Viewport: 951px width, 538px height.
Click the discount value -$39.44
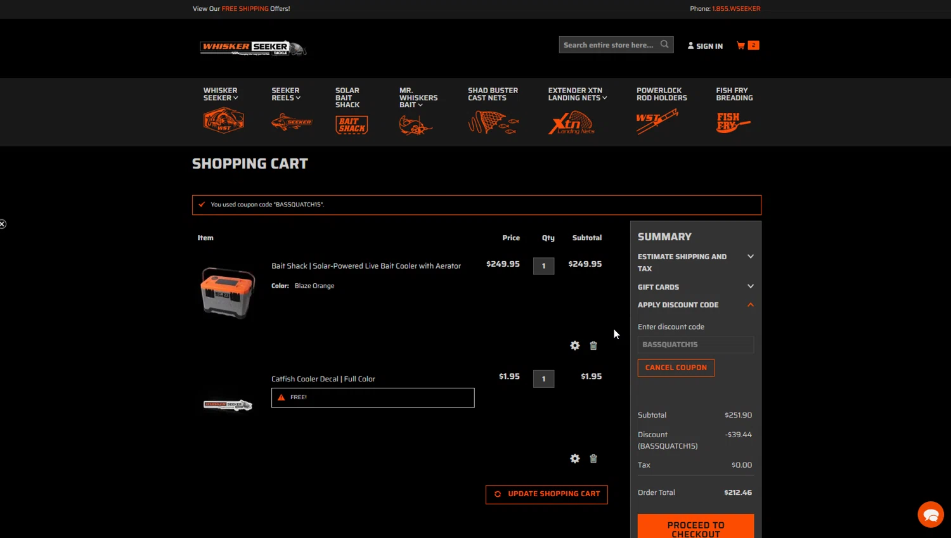click(x=739, y=435)
